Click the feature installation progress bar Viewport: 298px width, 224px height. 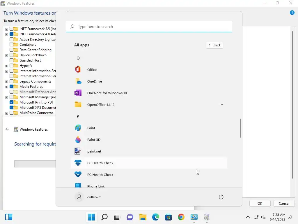[35, 164]
